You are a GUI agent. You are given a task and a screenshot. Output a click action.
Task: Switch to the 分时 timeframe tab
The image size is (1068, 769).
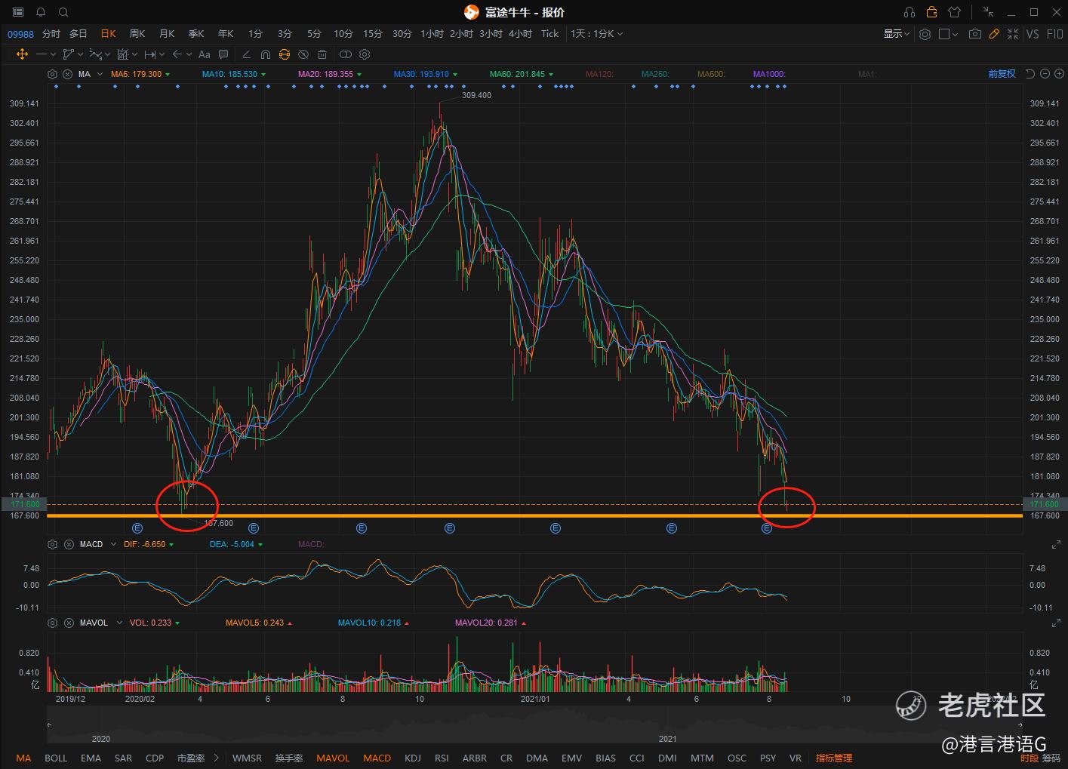point(51,34)
